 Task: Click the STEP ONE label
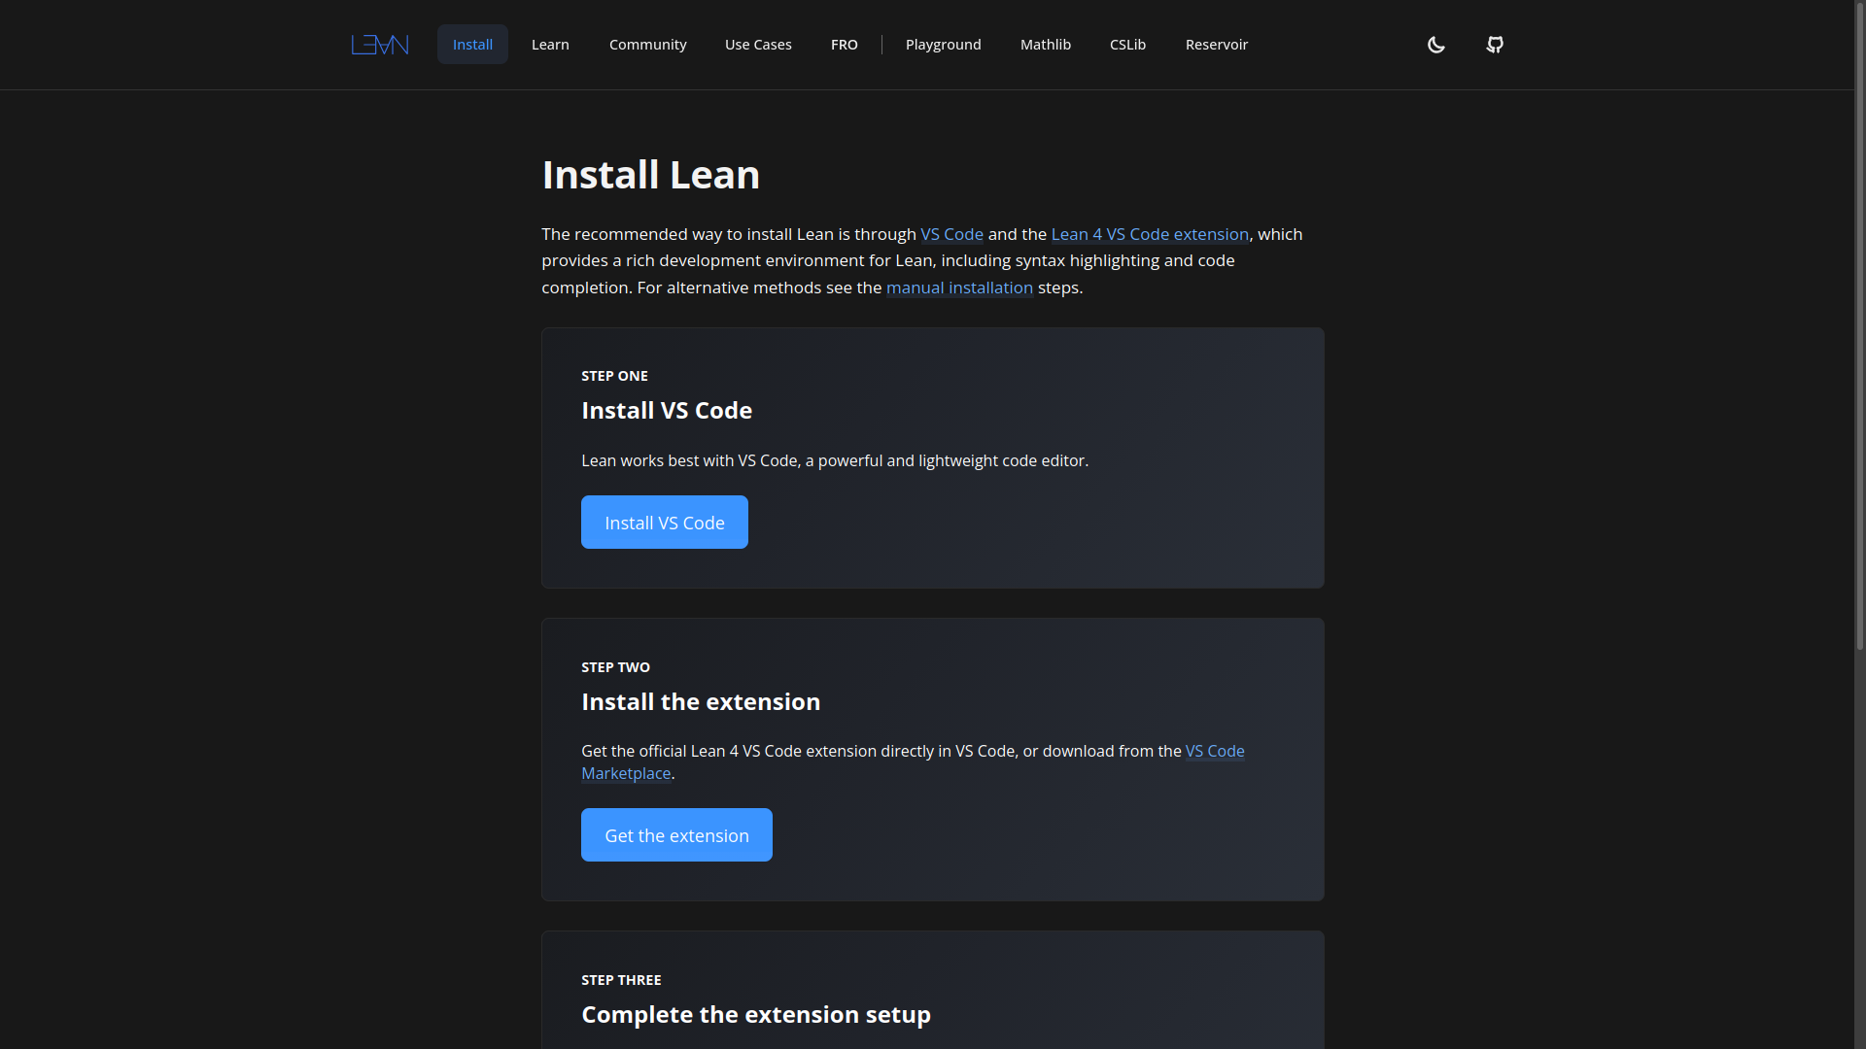coord(614,376)
